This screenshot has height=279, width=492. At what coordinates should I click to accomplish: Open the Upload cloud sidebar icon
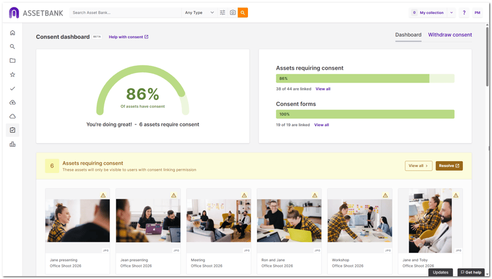[x=12, y=103]
